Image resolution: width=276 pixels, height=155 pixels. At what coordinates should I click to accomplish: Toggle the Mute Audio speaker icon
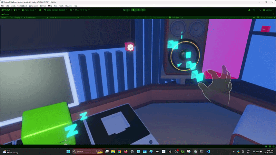click(254, 17)
